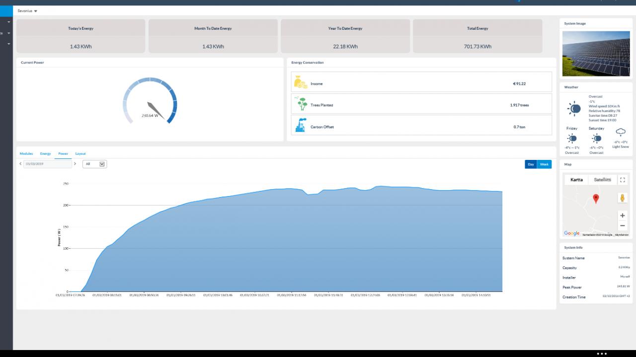Zoom in on the map
This screenshot has height=357, width=636.
[x=623, y=215]
